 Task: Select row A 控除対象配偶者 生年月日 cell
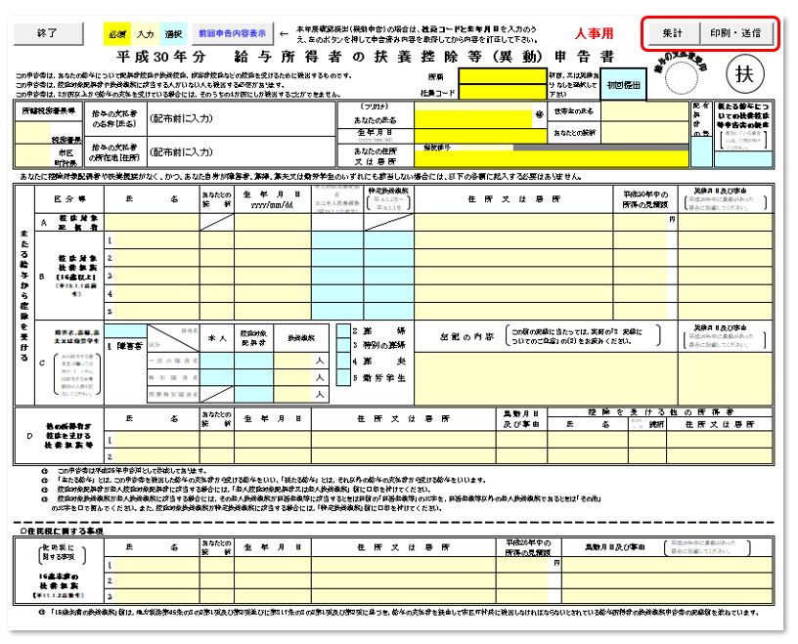[273, 223]
